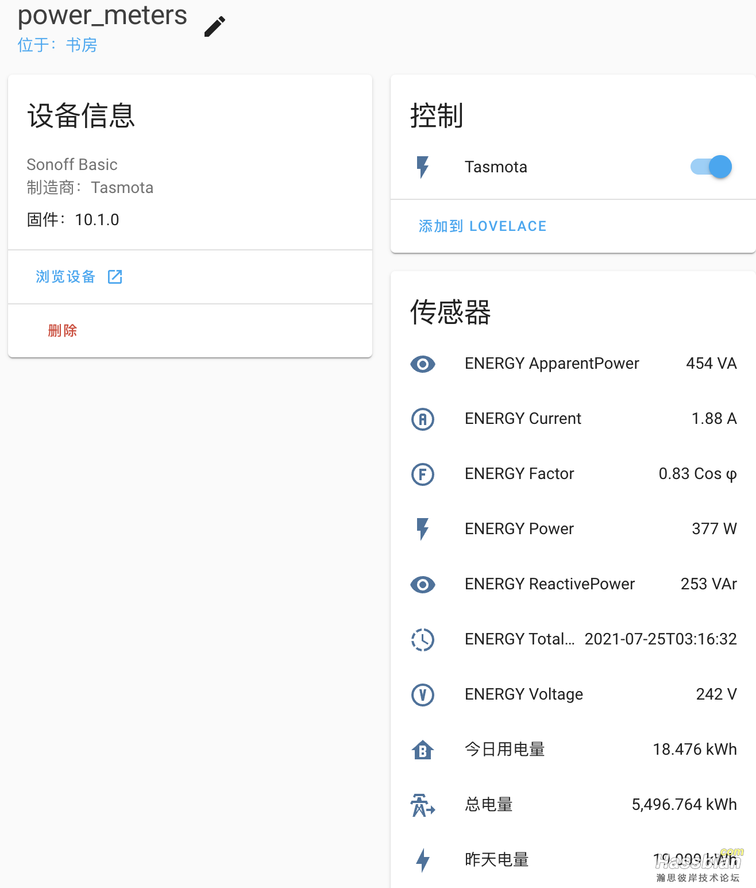
Task: Click the Tasmota lightning bolt icon
Action: pyautogui.click(x=423, y=167)
